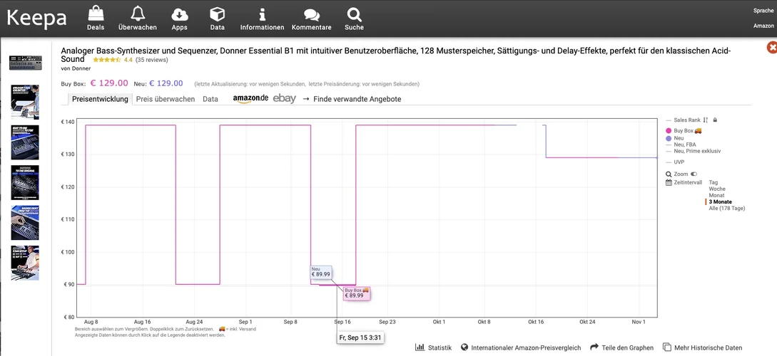Toggle Neu price series in legend
Image resolution: width=777 pixels, height=356 pixels.
pos(679,138)
